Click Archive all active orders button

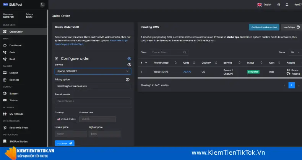(x=264, y=27)
